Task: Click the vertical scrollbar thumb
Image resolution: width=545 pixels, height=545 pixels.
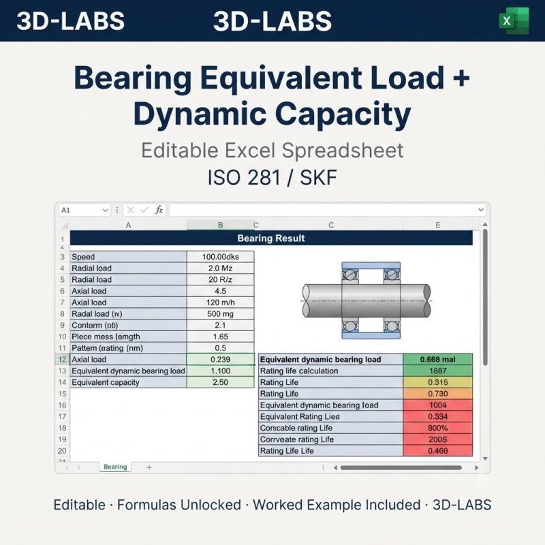Action: click(485, 297)
